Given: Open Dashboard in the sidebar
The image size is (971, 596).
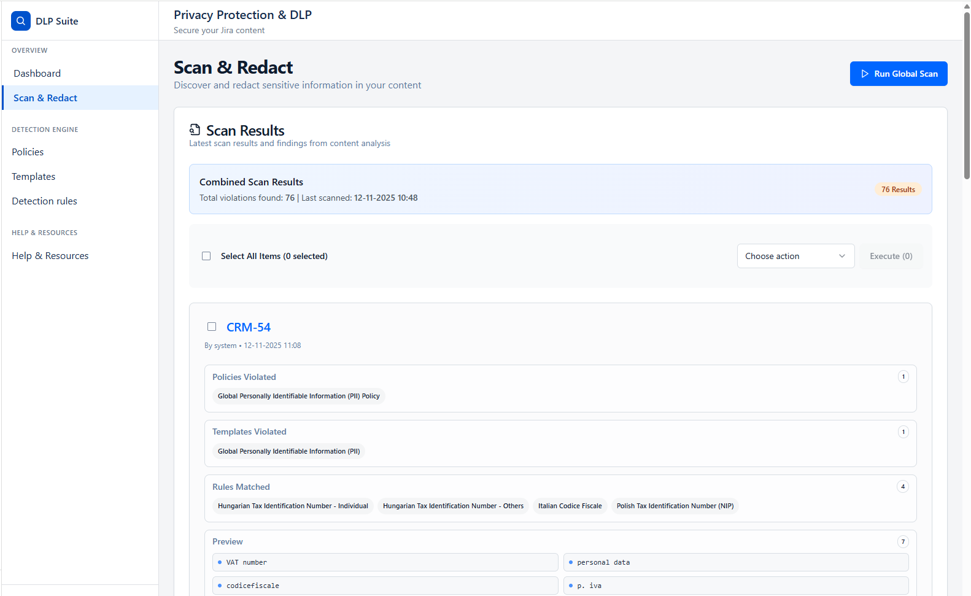Looking at the screenshot, I should click(x=37, y=73).
